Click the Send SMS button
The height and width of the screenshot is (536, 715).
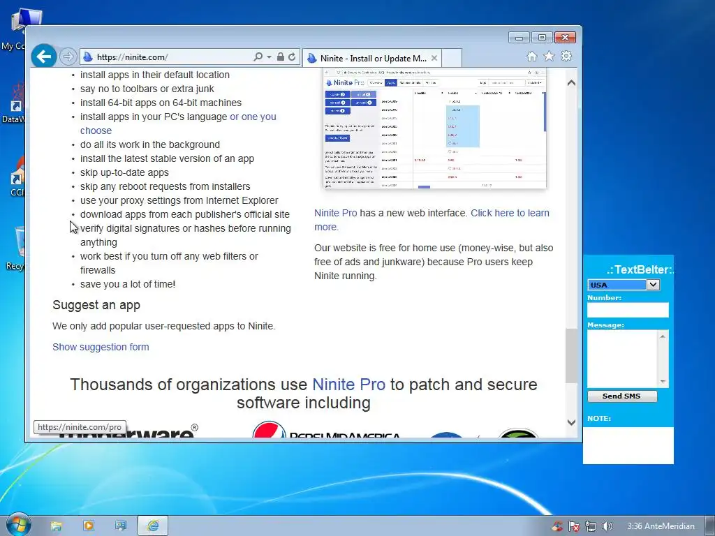(622, 396)
